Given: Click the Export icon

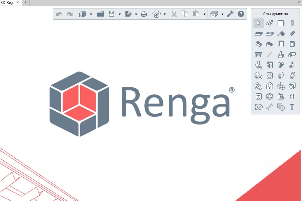Looking at the screenshot, I should coord(128,14).
